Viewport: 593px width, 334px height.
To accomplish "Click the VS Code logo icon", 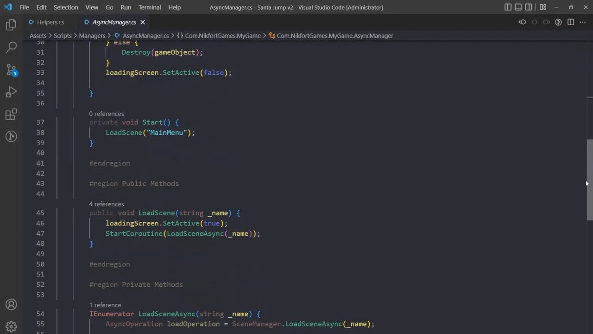I will pos(8,7).
